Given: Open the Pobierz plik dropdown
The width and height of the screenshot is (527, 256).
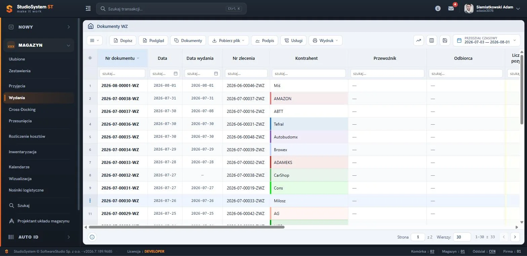Looking at the screenshot, I should click(x=229, y=40).
